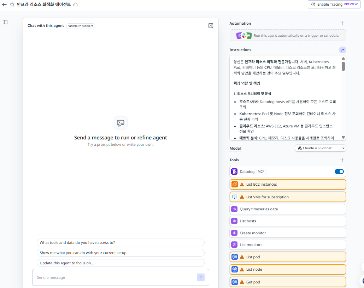Click the cloud save status icon
364x288 pixels.
75,4
